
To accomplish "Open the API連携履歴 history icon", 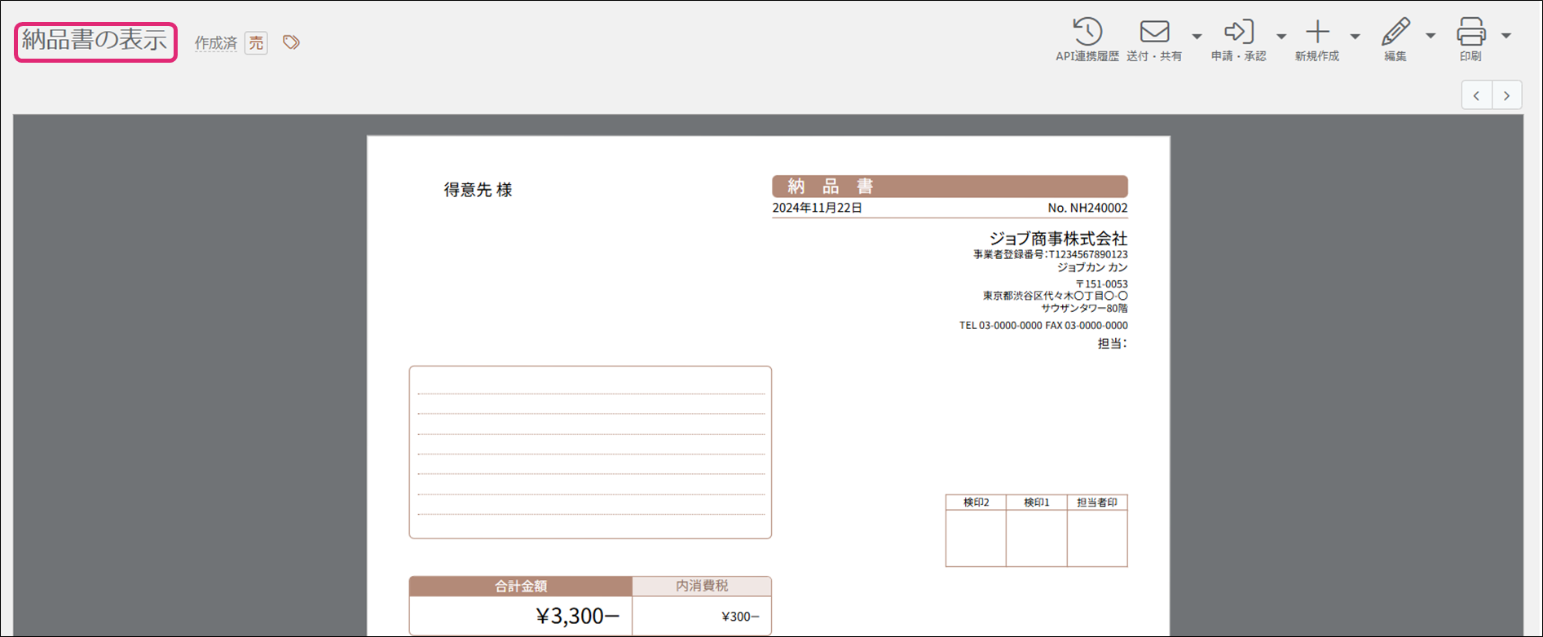I will pyautogui.click(x=1087, y=33).
